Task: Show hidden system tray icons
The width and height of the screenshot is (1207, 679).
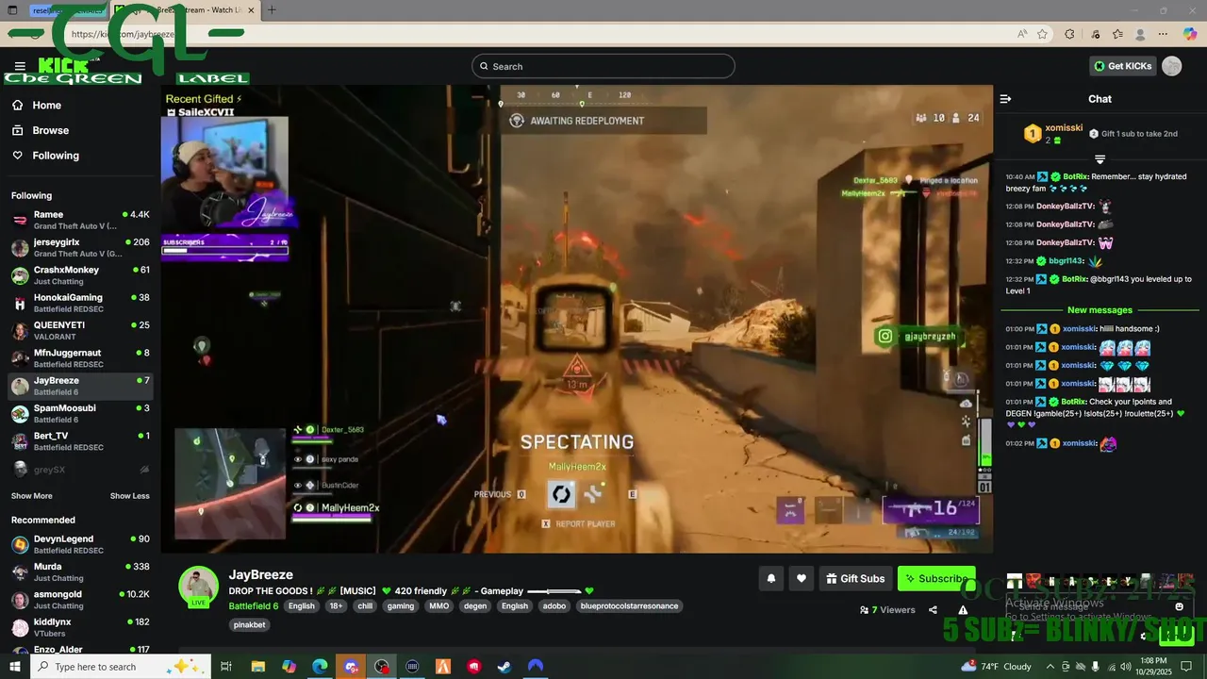Action: tap(1050, 667)
